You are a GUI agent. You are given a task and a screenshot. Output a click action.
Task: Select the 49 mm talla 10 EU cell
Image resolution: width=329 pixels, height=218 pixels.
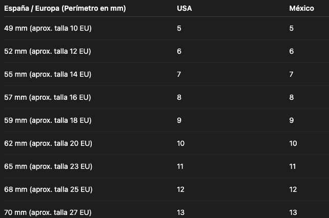[x=48, y=28]
